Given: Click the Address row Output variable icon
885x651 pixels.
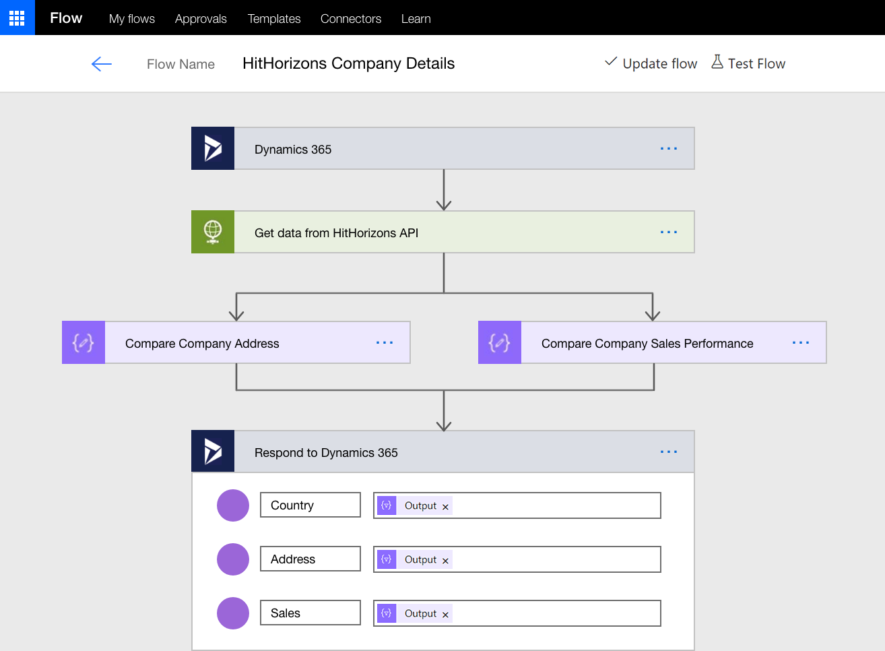Looking at the screenshot, I should click(x=387, y=559).
